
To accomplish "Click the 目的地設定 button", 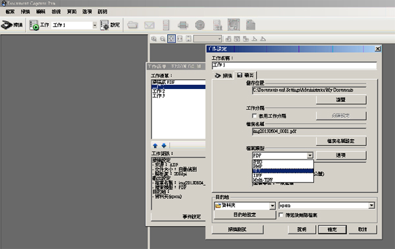I will point(245,215).
